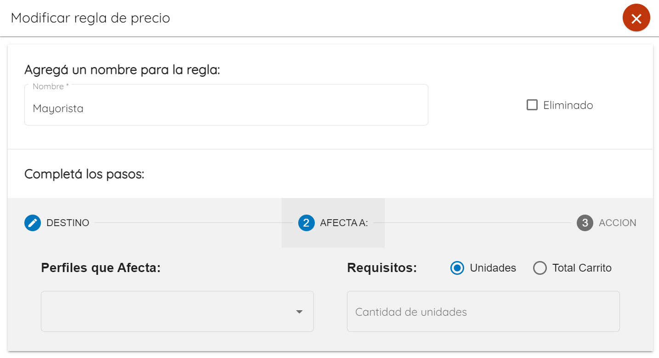Viewport: 659px width, 358px height.
Task: Jump to the ACCION step label
Action: pyautogui.click(x=618, y=223)
